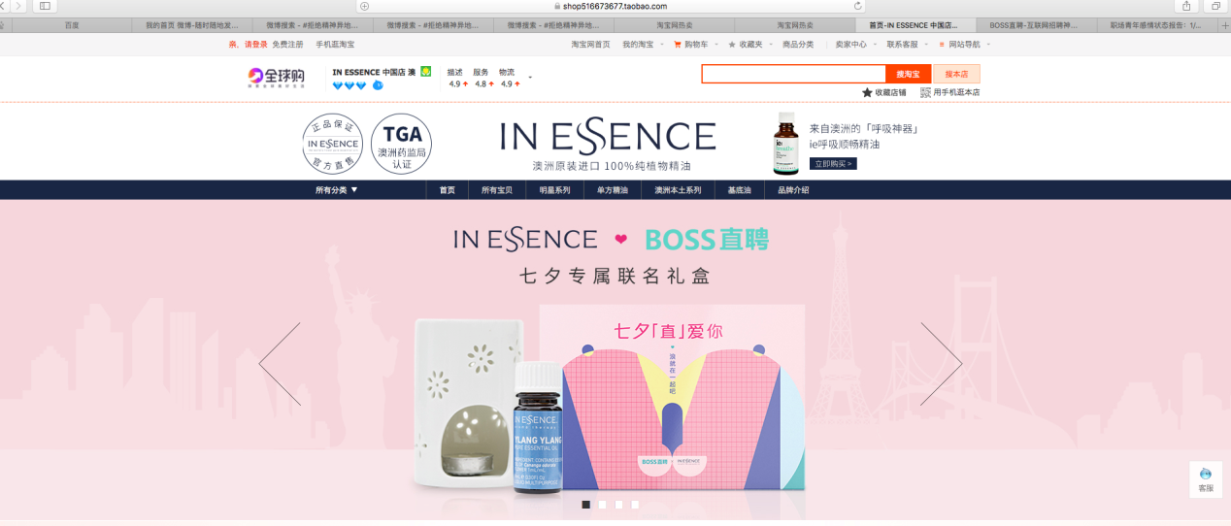Click the shopping cart icon near 购物车
Viewport: 1231px width, 526px height.
(677, 45)
